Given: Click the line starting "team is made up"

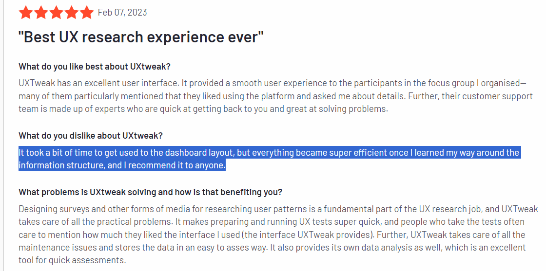Looking at the screenshot, I should [203, 108].
